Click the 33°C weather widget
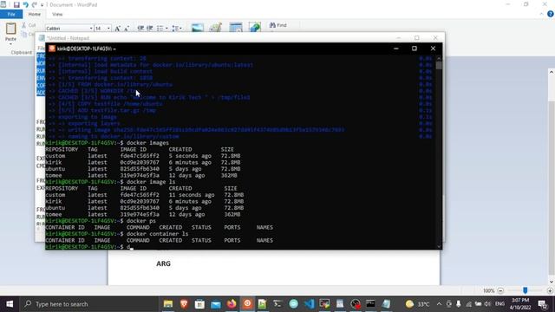 [417, 304]
